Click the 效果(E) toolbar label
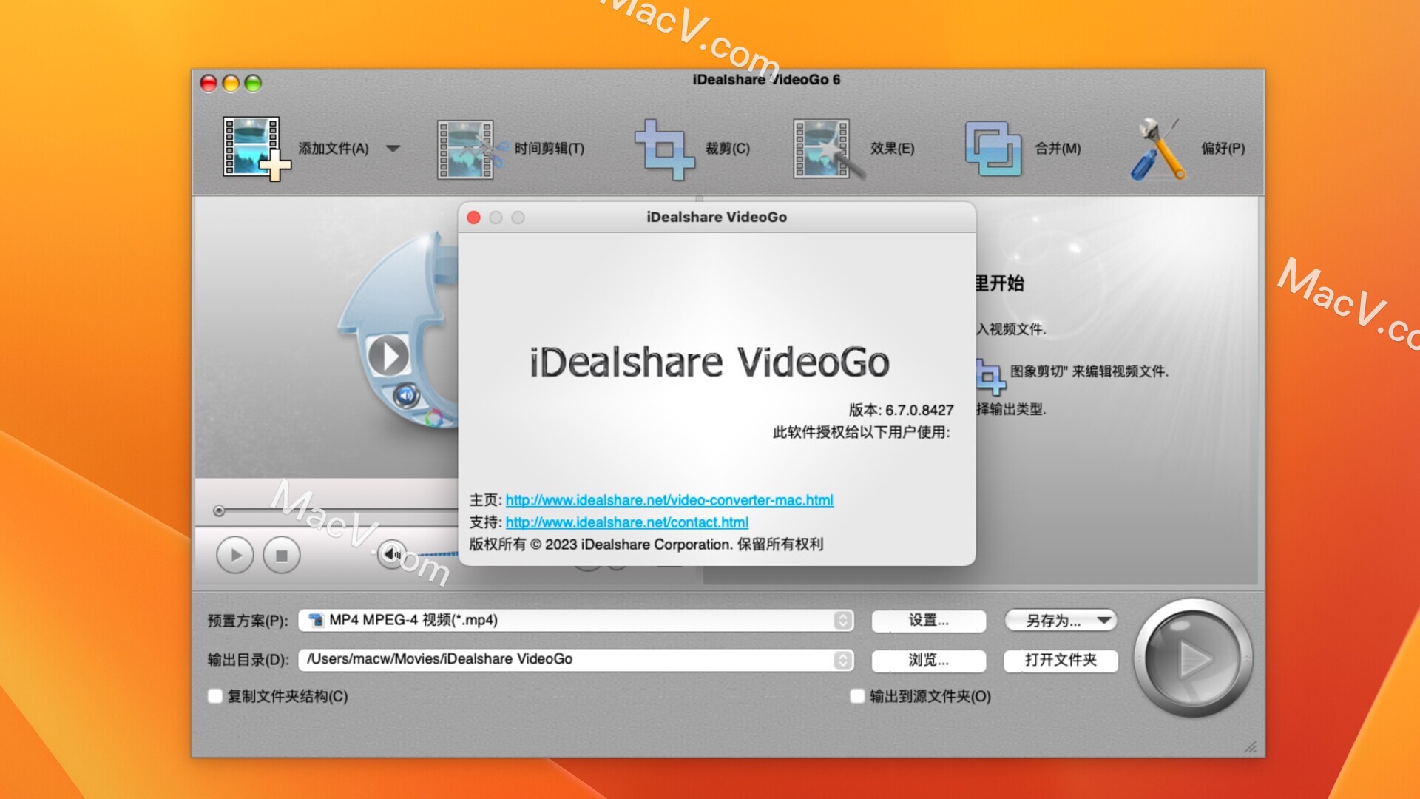Image resolution: width=1420 pixels, height=799 pixels. coord(892,149)
